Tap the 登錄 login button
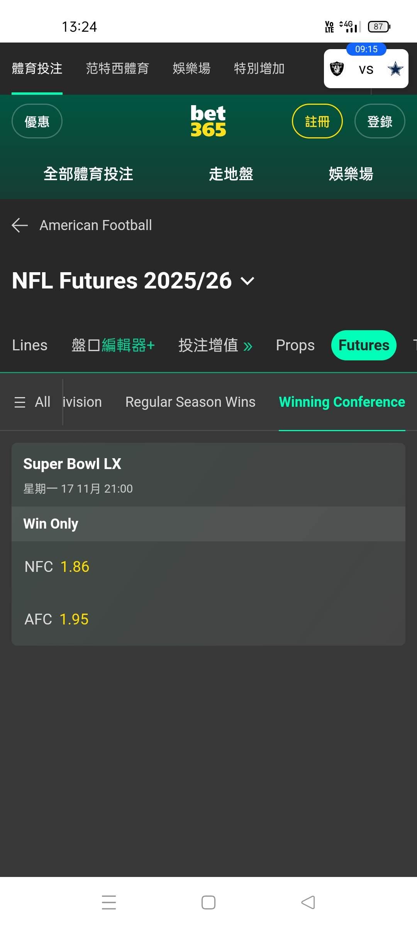Screen dimensions: 417x928 pyautogui.click(x=380, y=121)
